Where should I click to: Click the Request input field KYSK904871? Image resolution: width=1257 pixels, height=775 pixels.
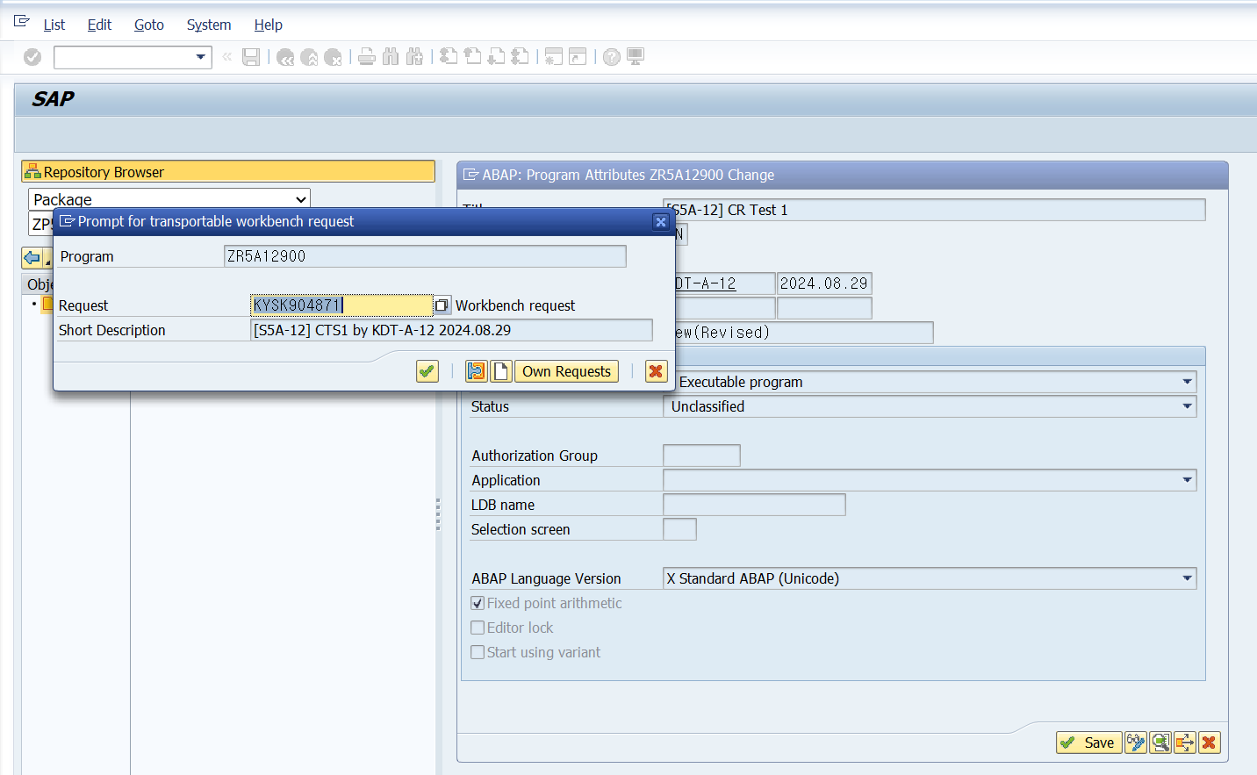341,305
